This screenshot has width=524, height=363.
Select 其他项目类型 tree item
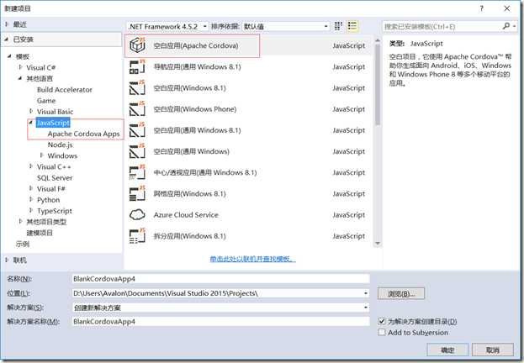(46, 222)
